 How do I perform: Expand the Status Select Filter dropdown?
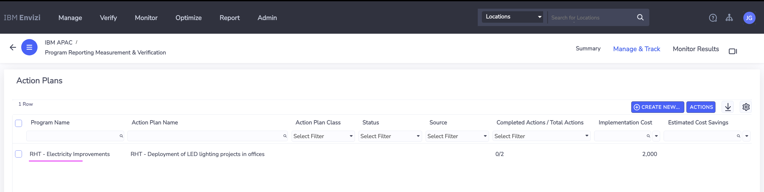pos(390,136)
